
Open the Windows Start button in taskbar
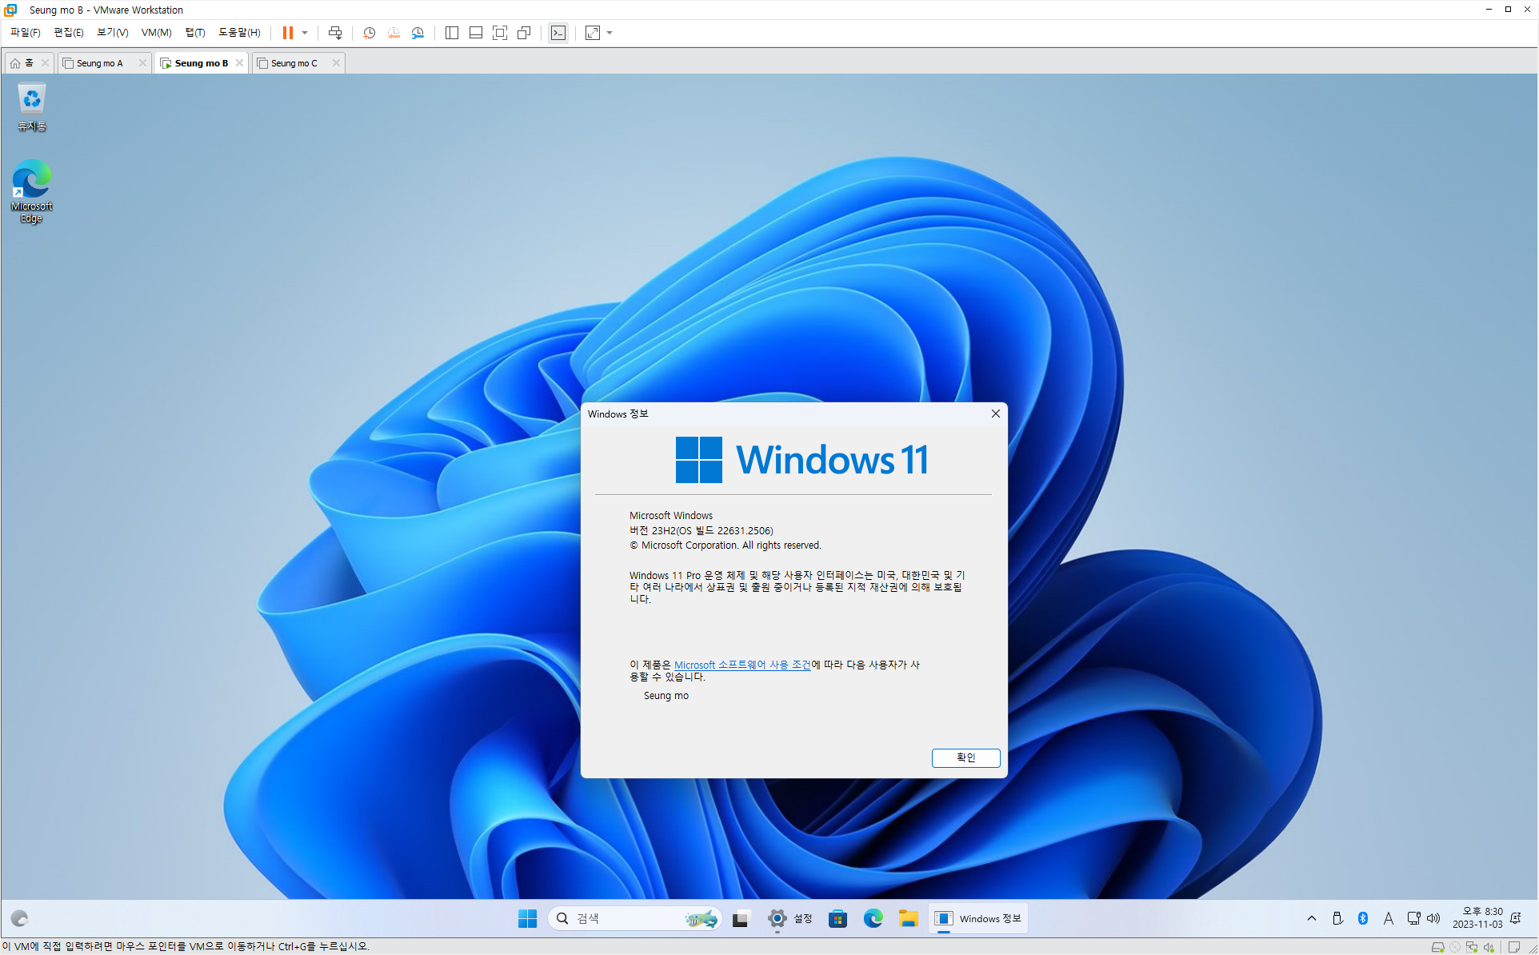[x=527, y=918]
